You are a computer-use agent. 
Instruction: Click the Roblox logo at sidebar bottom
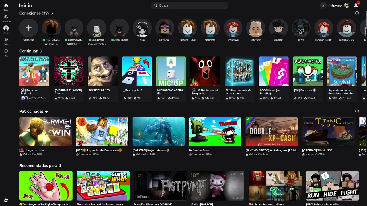6,200
